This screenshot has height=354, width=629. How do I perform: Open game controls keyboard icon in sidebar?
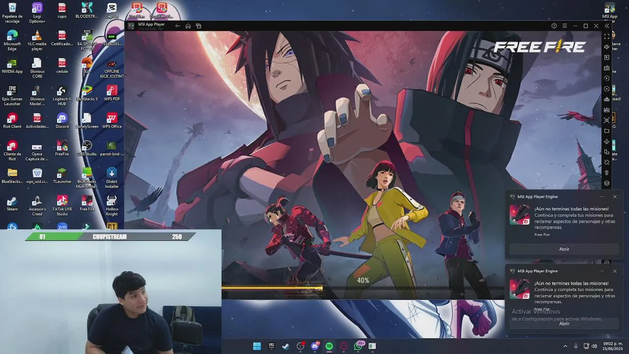click(607, 68)
